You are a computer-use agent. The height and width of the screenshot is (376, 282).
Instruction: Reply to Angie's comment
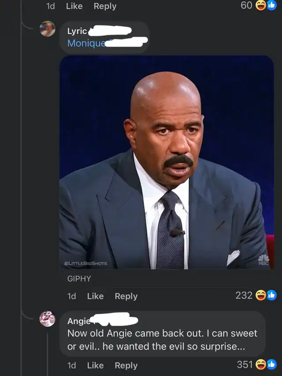tap(126, 365)
